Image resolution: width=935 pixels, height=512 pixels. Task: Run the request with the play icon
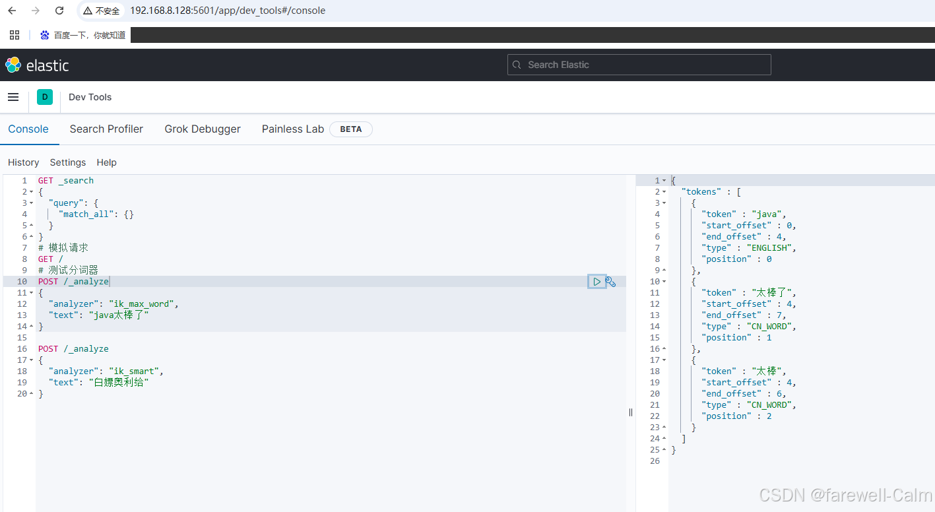point(596,282)
